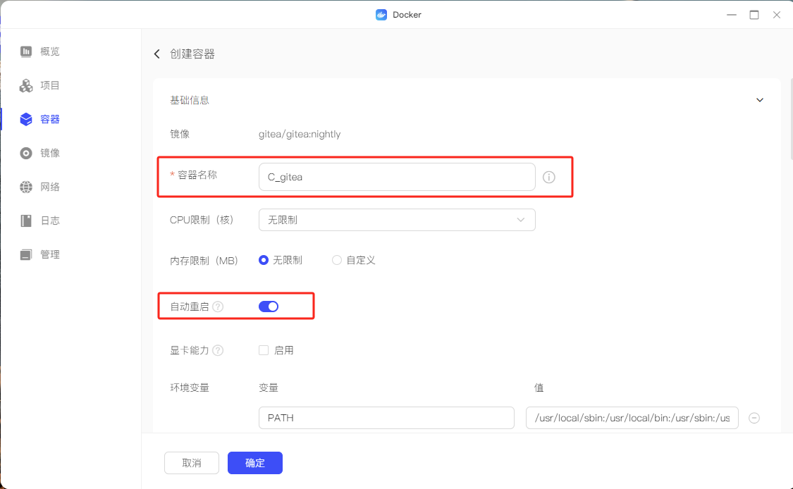793x489 pixels.
Task: Click the 日志 notebook icon
Action: point(26,221)
